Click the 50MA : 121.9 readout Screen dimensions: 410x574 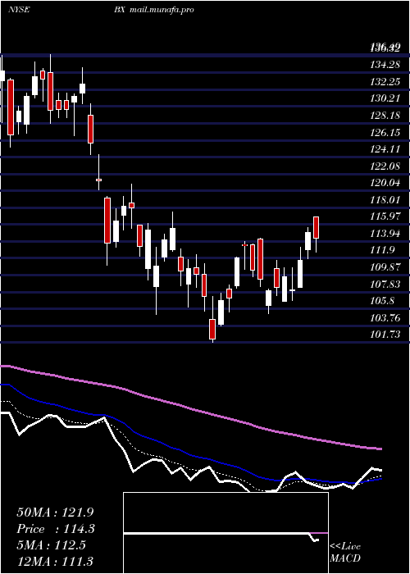click(x=56, y=512)
